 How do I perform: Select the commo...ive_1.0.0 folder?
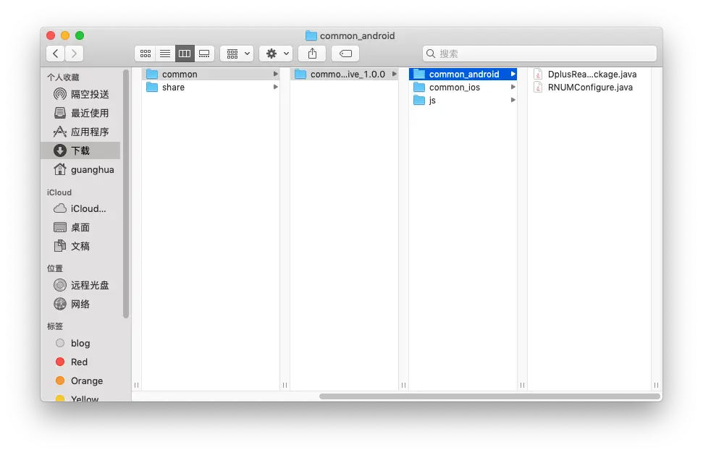(x=345, y=74)
